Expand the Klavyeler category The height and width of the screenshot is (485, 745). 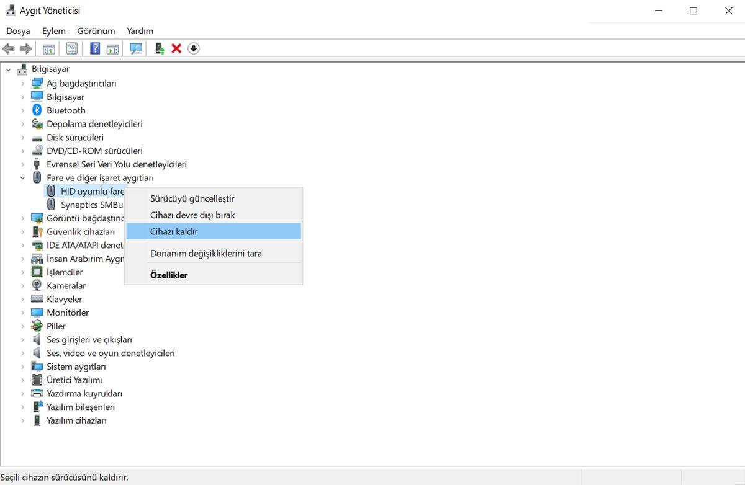pyautogui.click(x=23, y=300)
